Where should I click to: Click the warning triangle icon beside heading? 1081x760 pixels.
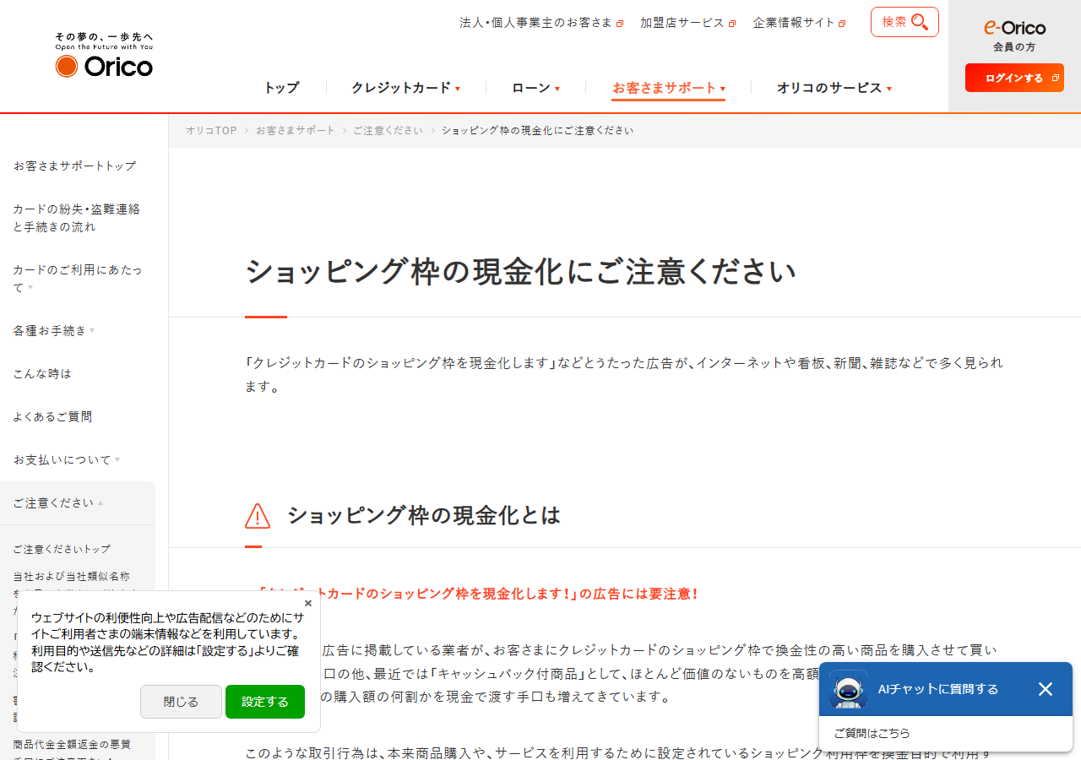tap(258, 515)
